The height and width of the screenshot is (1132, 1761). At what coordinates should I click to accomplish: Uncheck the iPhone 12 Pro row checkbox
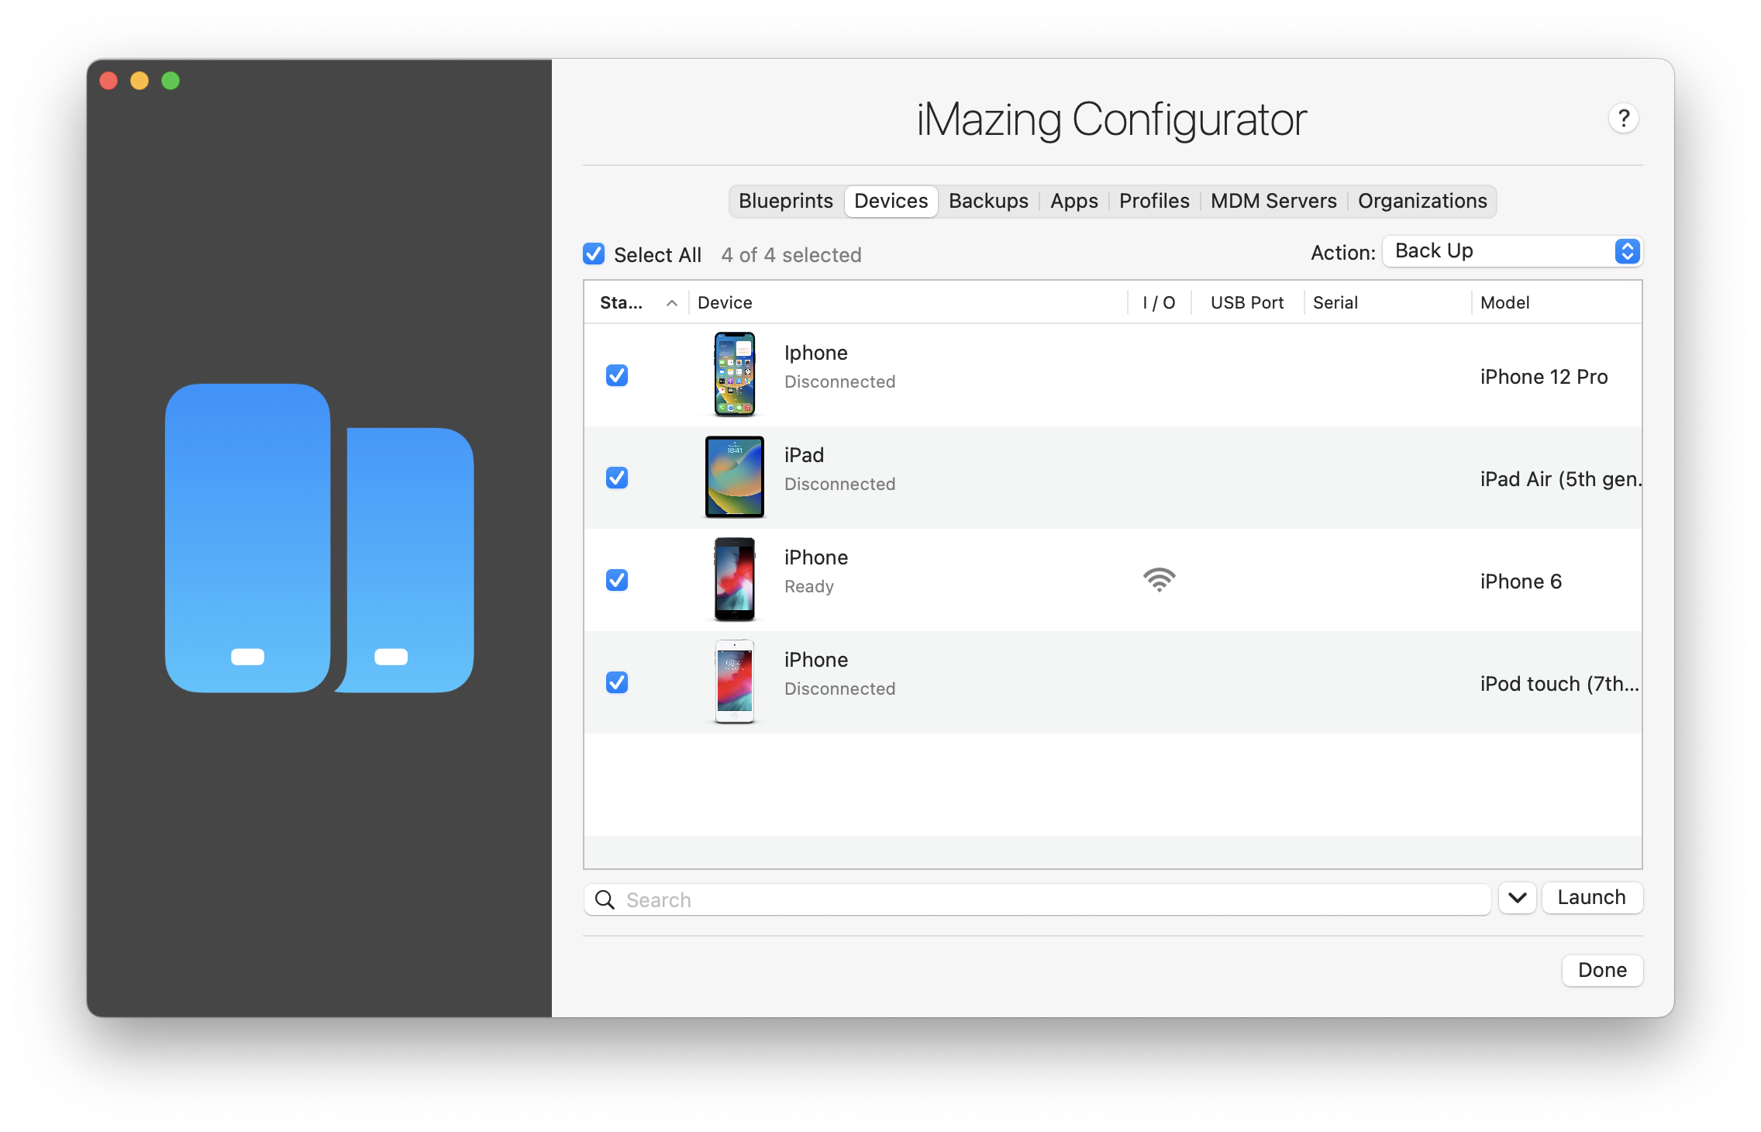pyautogui.click(x=617, y=375)
